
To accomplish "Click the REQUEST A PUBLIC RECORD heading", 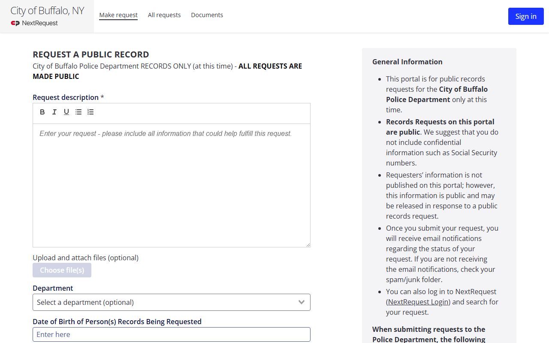I will [91, 54].
